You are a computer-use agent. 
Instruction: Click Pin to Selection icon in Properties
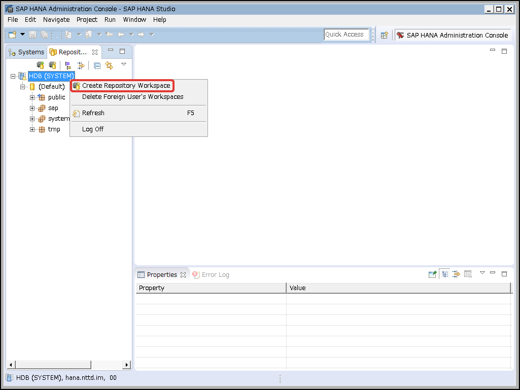coord(432,274)
